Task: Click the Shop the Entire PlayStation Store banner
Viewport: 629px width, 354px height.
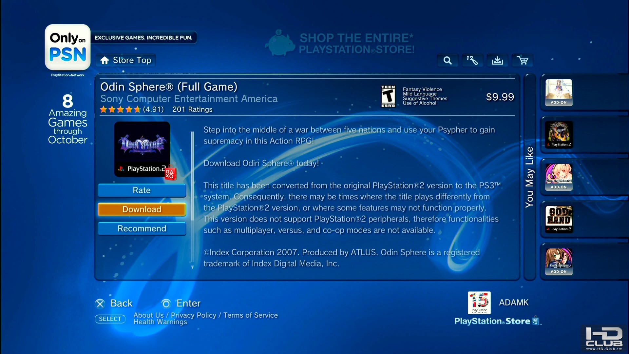Action: tap(340, 43)
